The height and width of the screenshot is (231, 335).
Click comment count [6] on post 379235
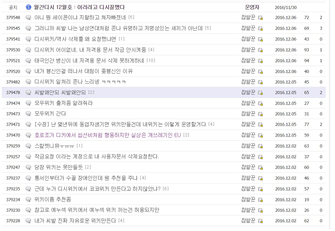coord(166,189)
